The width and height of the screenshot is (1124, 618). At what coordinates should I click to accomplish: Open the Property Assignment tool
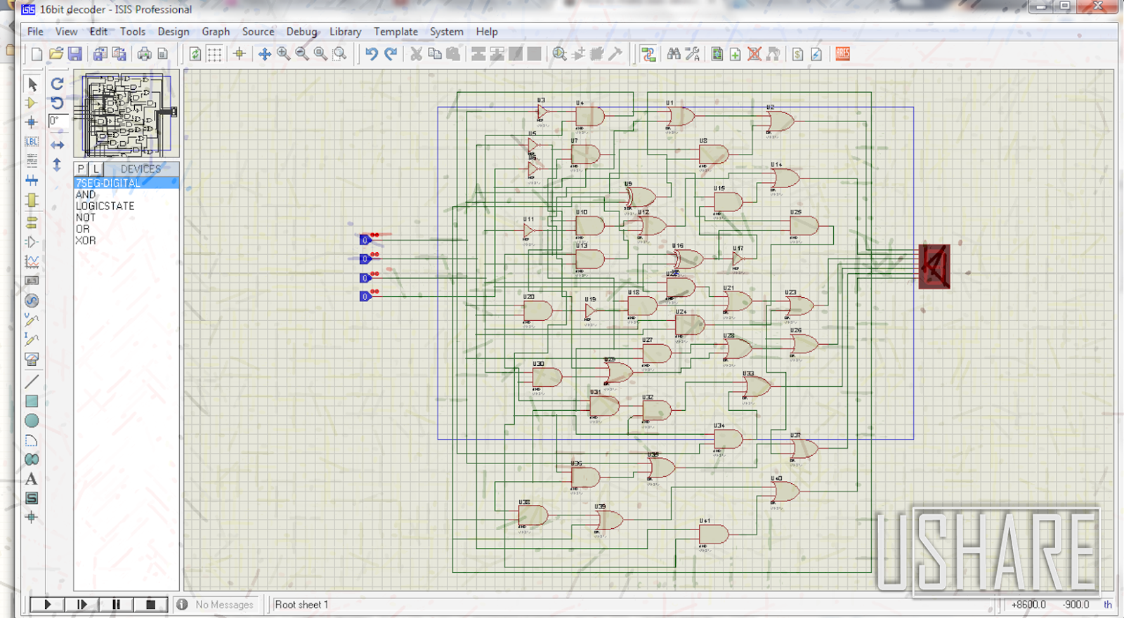tap(693, 54)
